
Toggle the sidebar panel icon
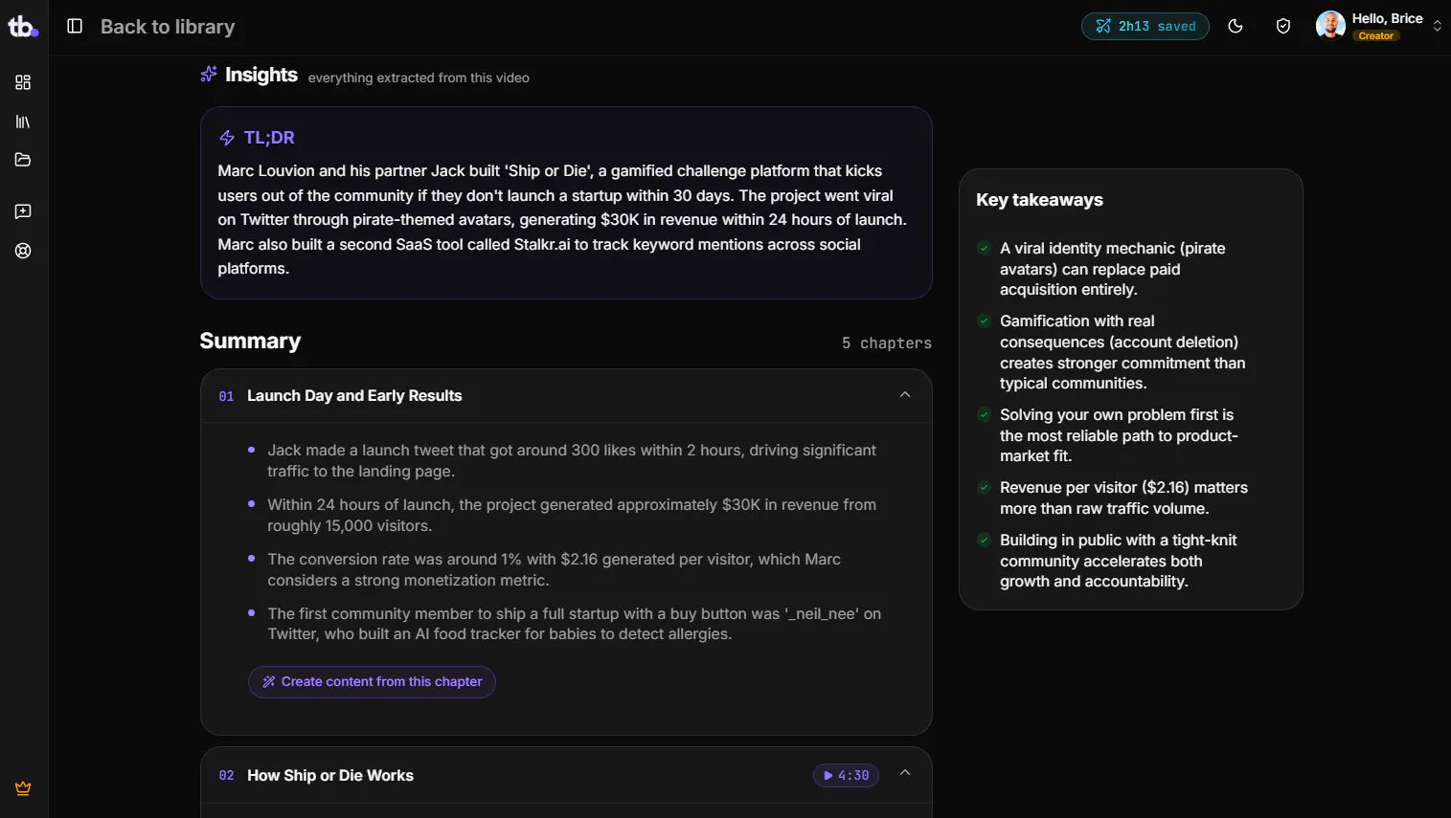tap(75, 27)
